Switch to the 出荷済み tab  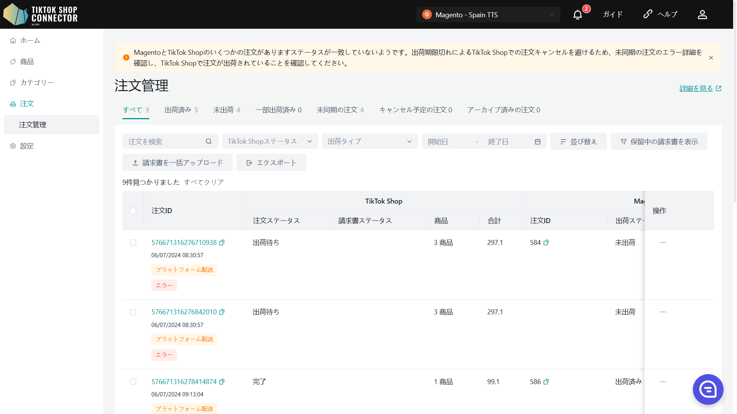pos(181,110)
